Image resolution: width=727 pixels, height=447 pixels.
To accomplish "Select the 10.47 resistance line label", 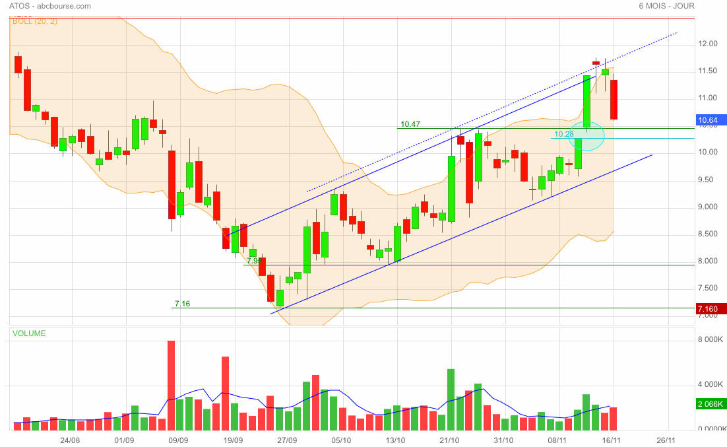I will tap(410, 124).
